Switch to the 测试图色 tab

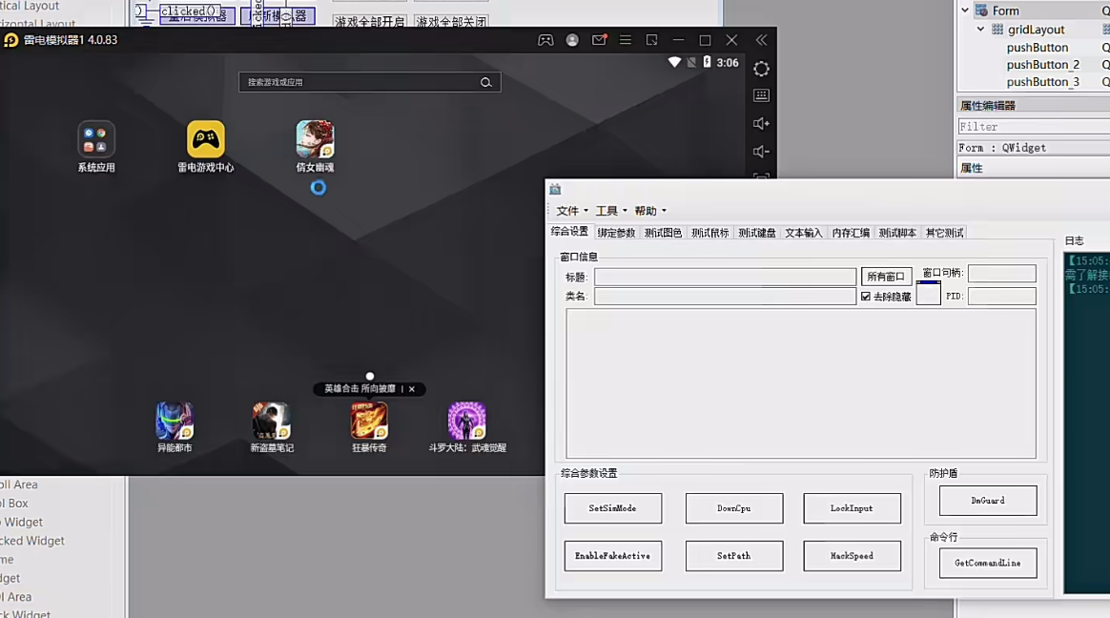pyautogui.click(x=663, y=233)
